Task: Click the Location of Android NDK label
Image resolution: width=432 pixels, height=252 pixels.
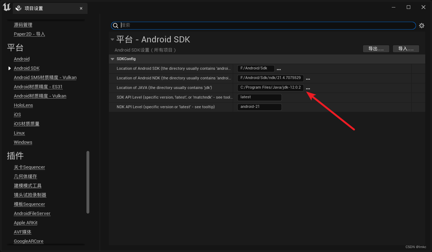Action: click(x=174, y=78)
